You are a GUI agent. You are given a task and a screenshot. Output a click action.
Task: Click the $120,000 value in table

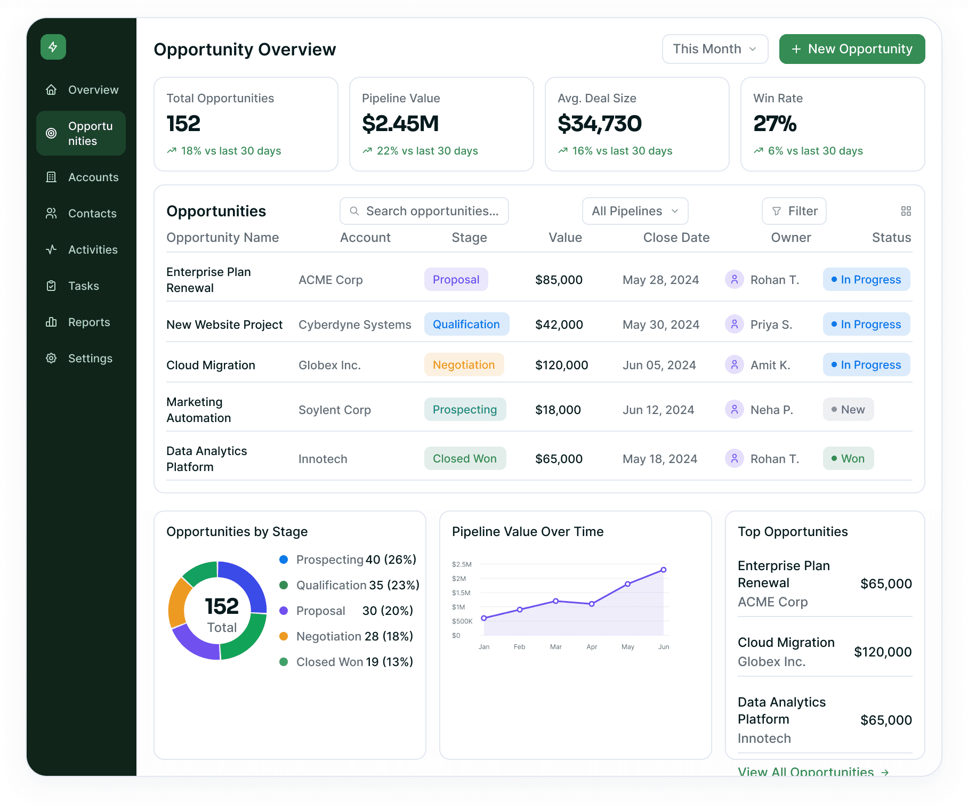[x=561, y=365]
